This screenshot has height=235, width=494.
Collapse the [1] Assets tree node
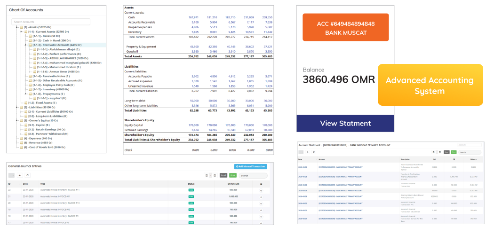(17, 27)
